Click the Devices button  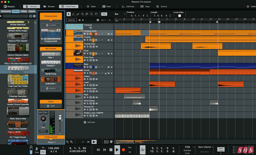point(31,7)
